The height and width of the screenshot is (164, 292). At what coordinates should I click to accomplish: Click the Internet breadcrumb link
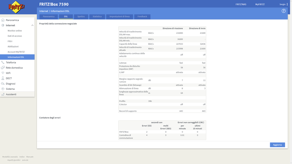[44, 11]
